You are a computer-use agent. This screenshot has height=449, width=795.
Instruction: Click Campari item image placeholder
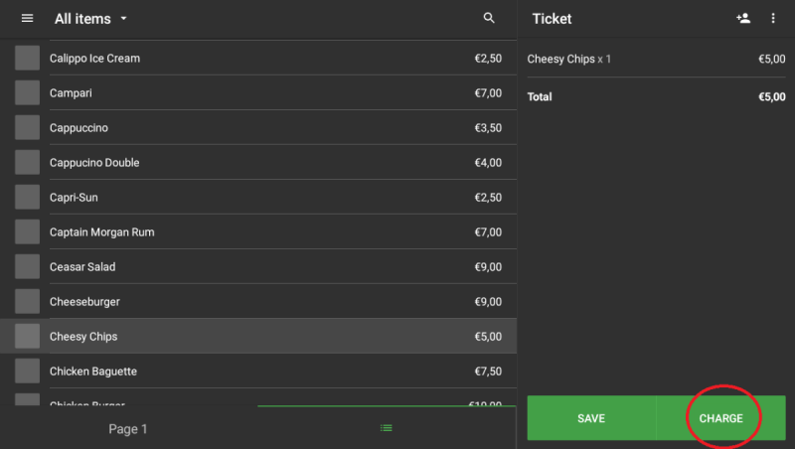click(27, 93)
